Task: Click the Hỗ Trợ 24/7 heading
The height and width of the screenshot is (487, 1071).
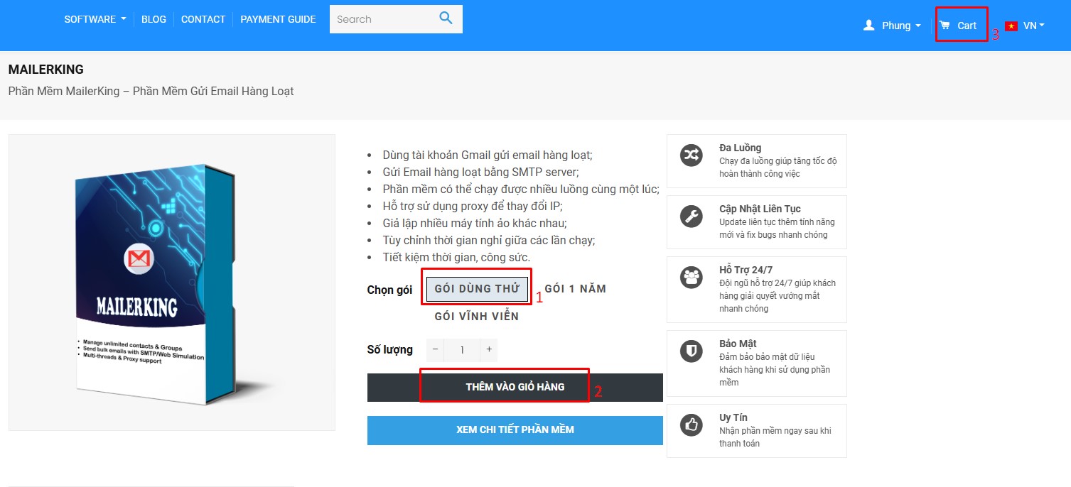Action: tap(746, 270)
